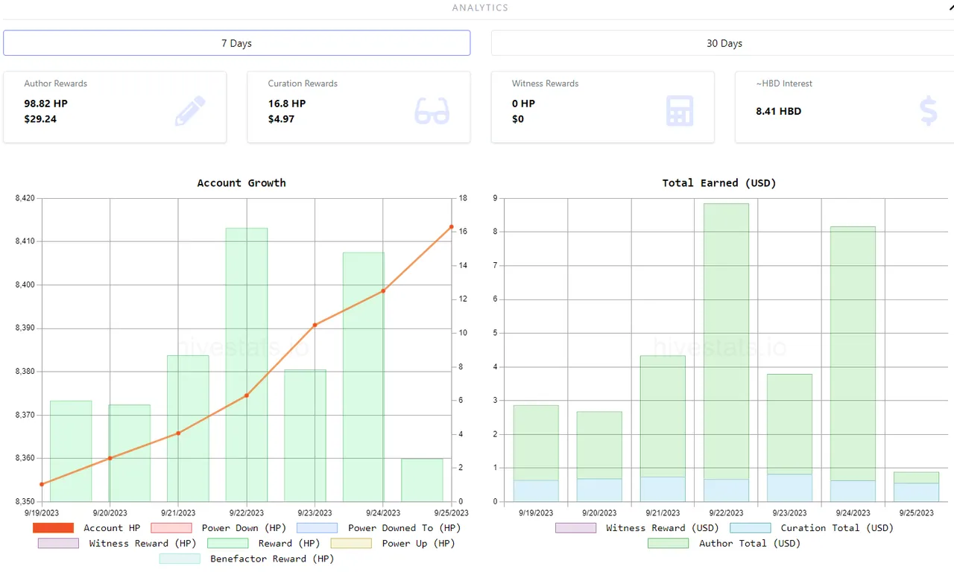Screen dimensions: 954x572
Task: Toggle Reward (HP) legend swatch
Action: pyautogui.click(x=228, y=544)
